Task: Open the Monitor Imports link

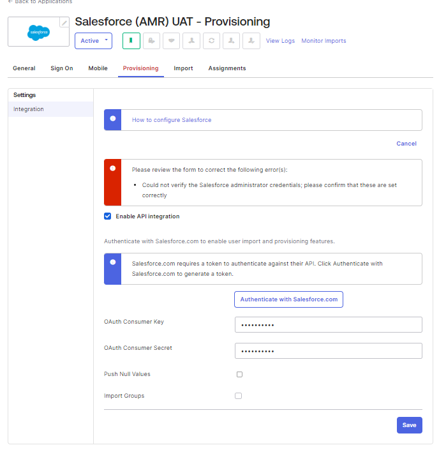Action: tap(324, 41)
